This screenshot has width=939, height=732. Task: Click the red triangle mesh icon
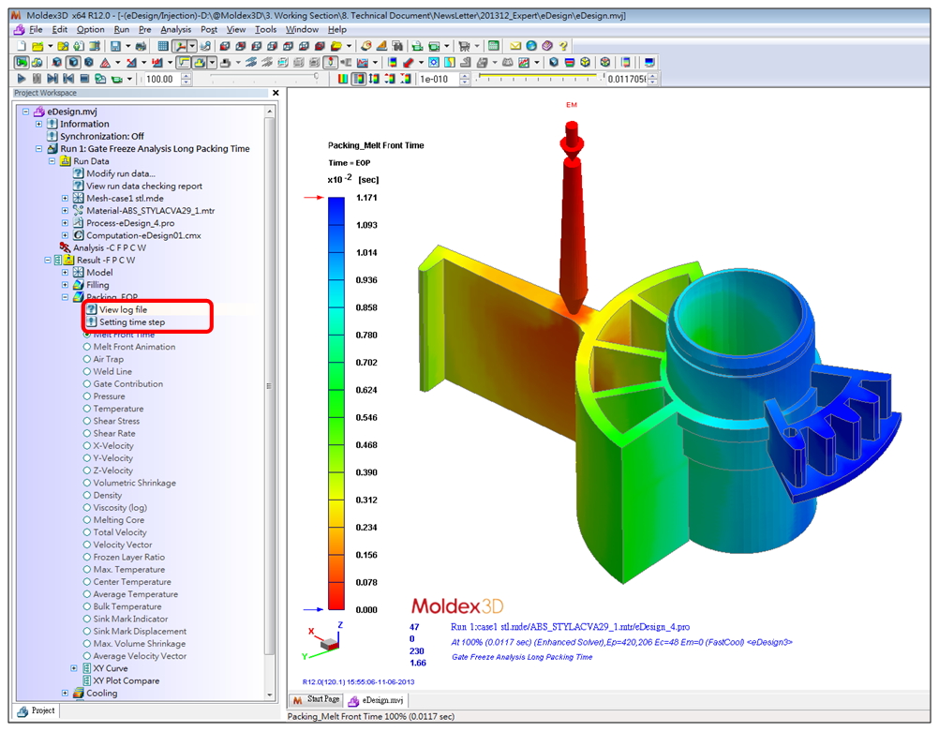click(x=105, y=62)
